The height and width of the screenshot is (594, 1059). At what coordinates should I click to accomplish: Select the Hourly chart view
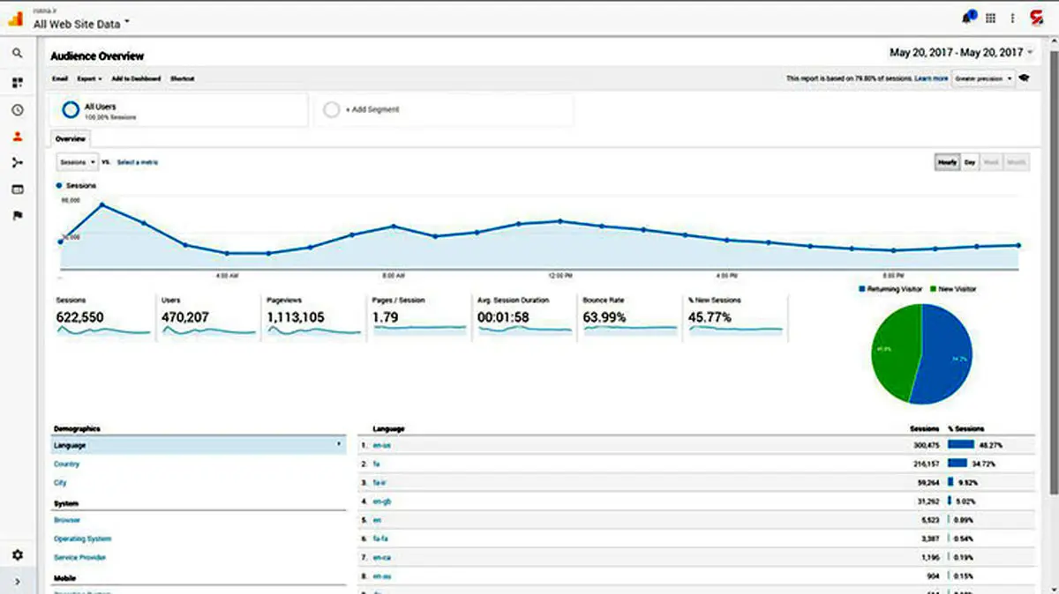point(947,162)
